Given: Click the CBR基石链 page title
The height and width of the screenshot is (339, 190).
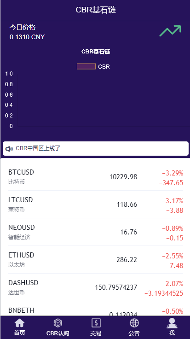Looking at the screenshot, I should tap(96, 10).
